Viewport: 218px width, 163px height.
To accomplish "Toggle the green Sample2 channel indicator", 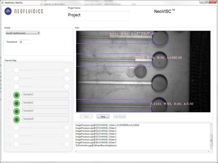I will point(16,103).
